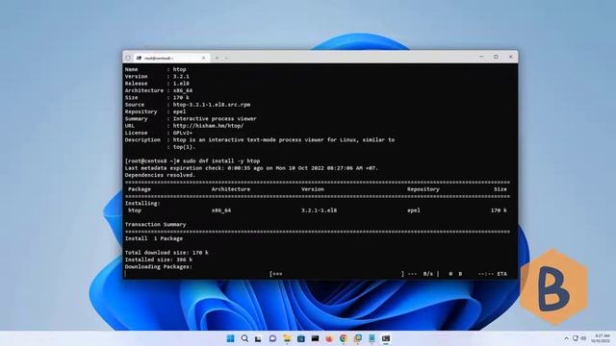Launch Firefox from the taskbar
The width and height of the screenshot is (616, 346).
click(x=329, y=338)
